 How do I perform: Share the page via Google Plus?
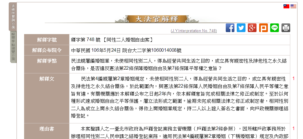pos(252,28)
